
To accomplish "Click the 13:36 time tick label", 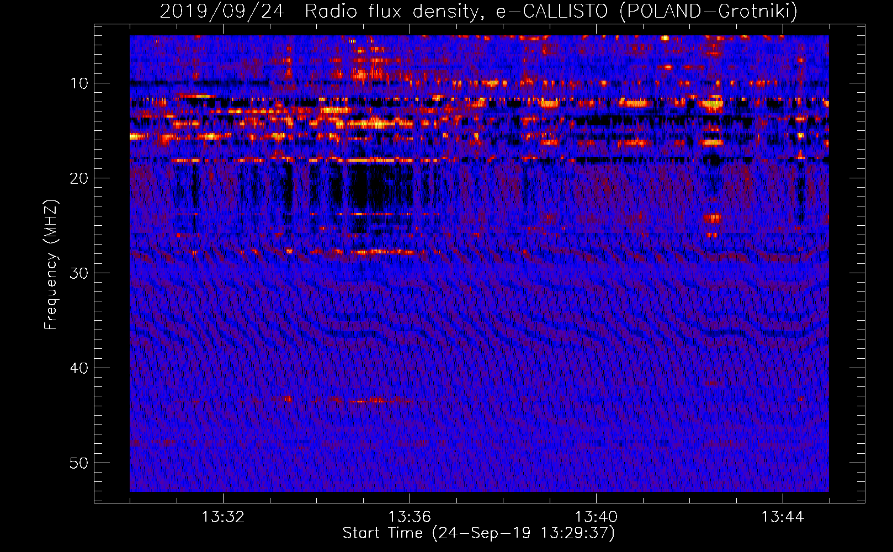I will click(410, 517).
